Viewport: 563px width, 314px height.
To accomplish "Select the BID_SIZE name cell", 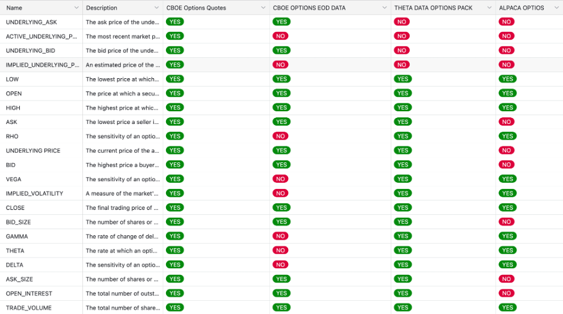I will click(42, 222).
